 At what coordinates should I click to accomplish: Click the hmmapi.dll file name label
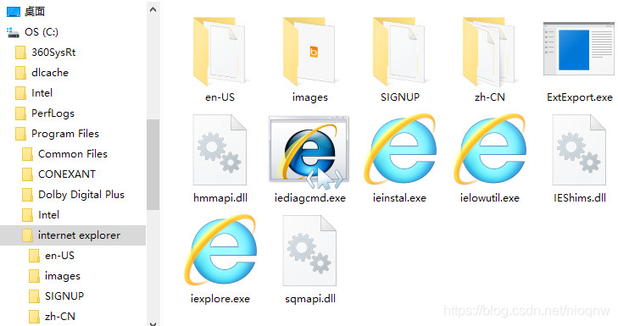click(220, 198)
